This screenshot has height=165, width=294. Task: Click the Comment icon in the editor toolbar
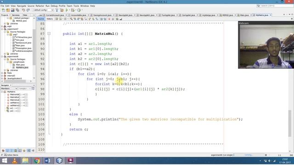(117, 19)
